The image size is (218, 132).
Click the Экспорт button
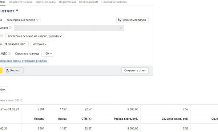point(14,71)
